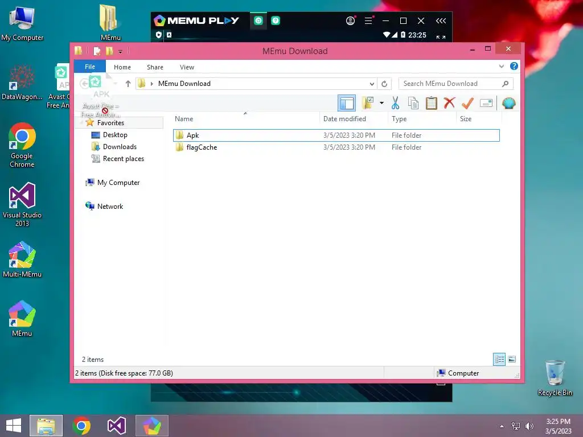
Task: Click the Copy toolbar icon
Action: [413, 103]
